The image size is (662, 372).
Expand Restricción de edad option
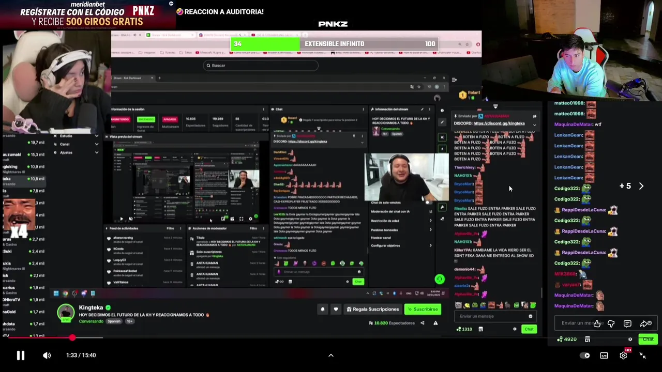click(x=401, y=221)
